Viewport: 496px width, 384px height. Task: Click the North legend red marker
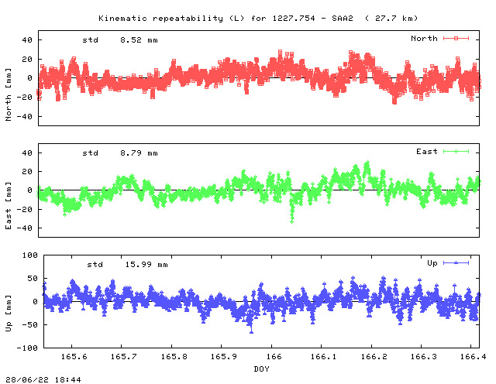click(x=456, y=38)
